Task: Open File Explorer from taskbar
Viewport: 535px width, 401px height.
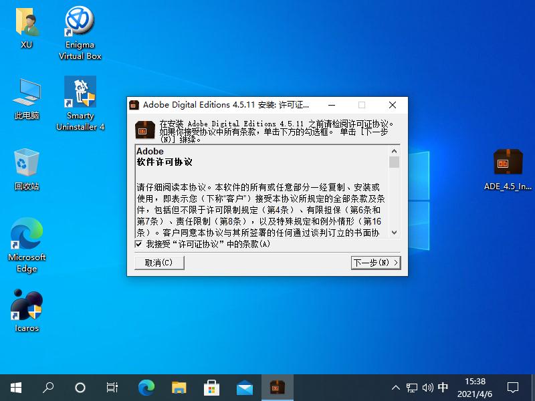Action: coord(179,388)
